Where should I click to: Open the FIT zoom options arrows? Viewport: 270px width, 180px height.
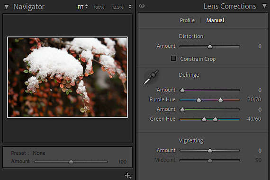(x=86, y=7)
